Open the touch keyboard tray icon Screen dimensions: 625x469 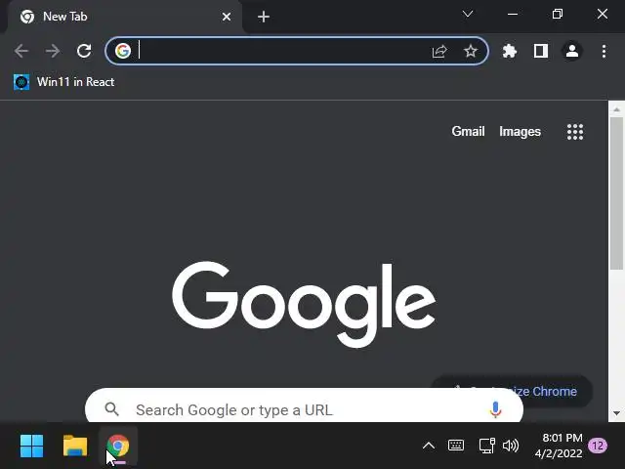click(456, 446)
